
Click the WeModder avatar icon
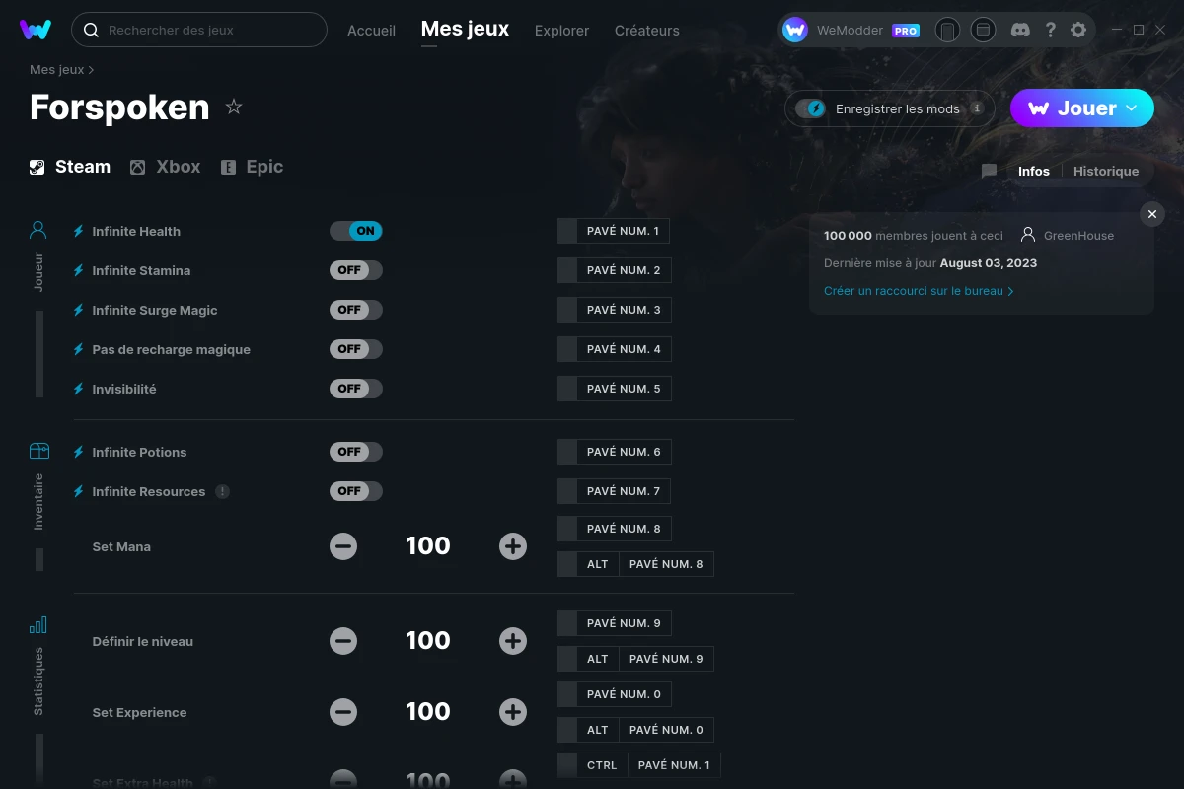[795, 30]
